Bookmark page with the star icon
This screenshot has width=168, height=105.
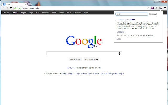pos(148,8)
